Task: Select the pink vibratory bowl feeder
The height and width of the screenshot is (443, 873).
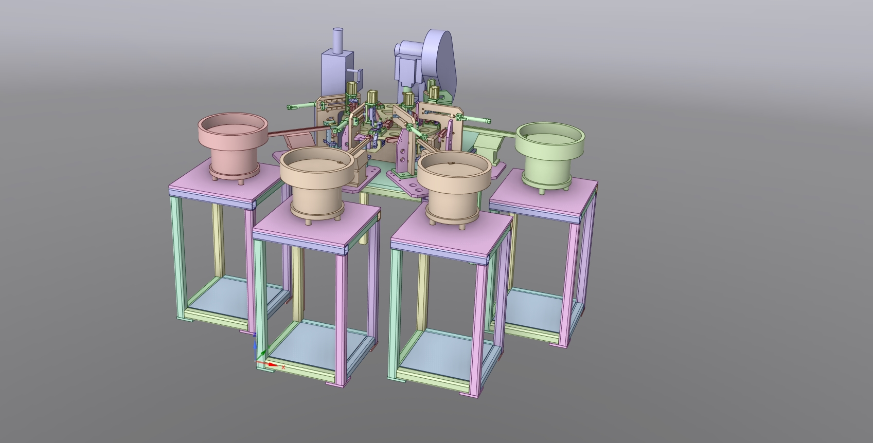Action: tap(233, 148)
